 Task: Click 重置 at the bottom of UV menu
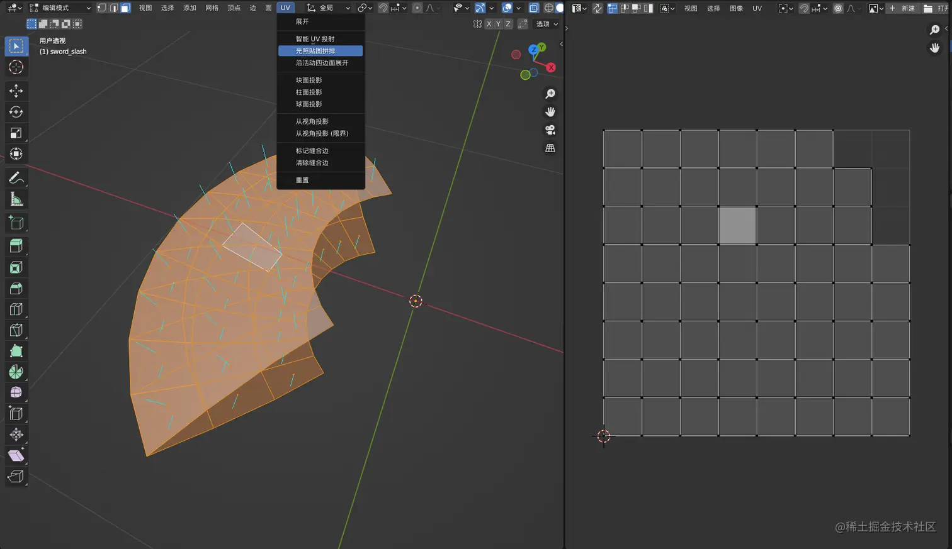tap(302, 180)
